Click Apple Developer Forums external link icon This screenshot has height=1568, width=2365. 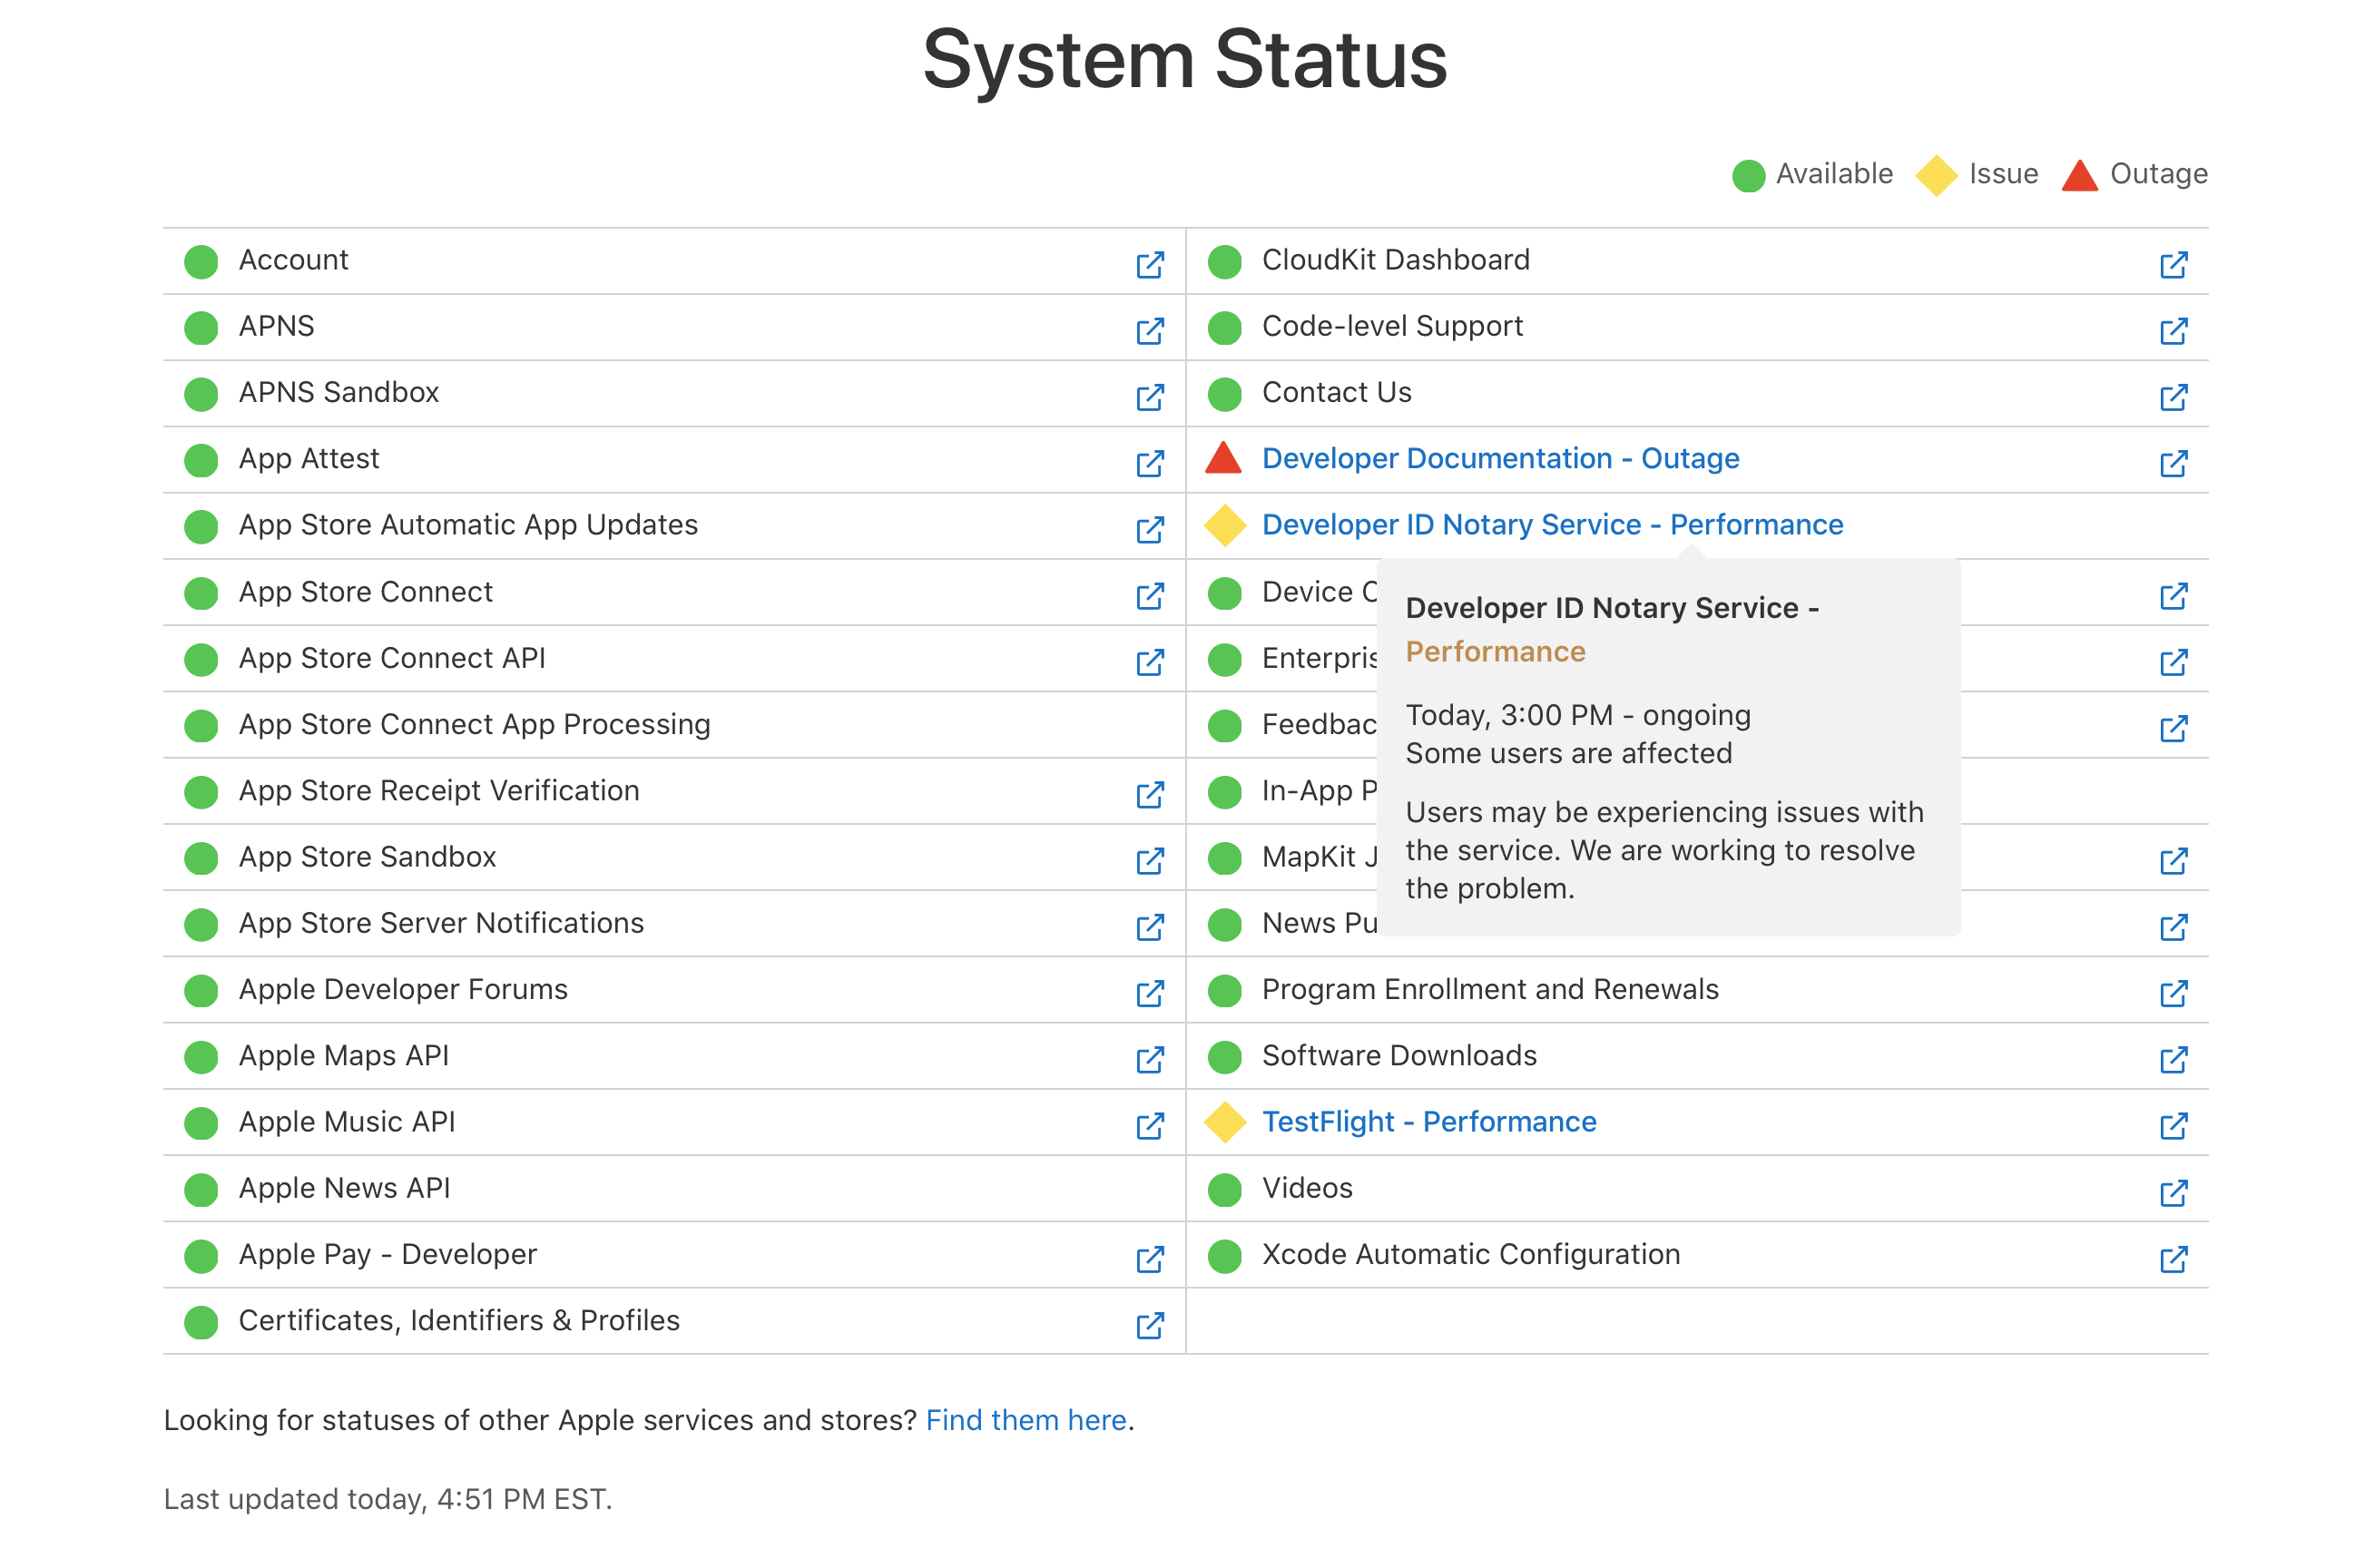click(1149, 993)
